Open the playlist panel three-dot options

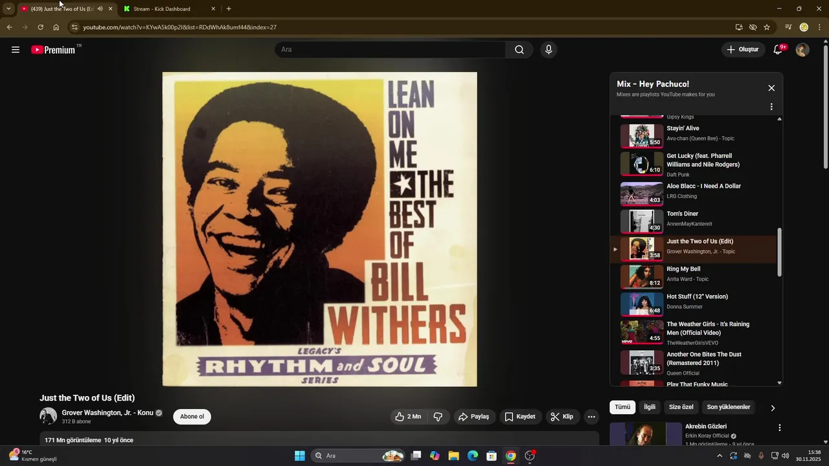point(771,107)
